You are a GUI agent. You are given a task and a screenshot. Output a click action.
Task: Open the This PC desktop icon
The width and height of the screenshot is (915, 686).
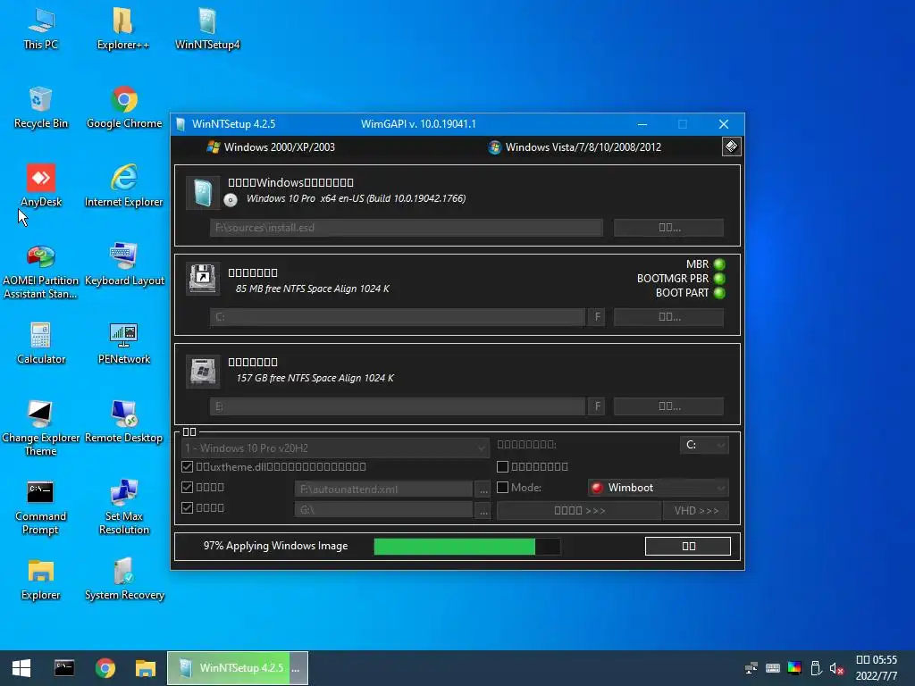41,29
